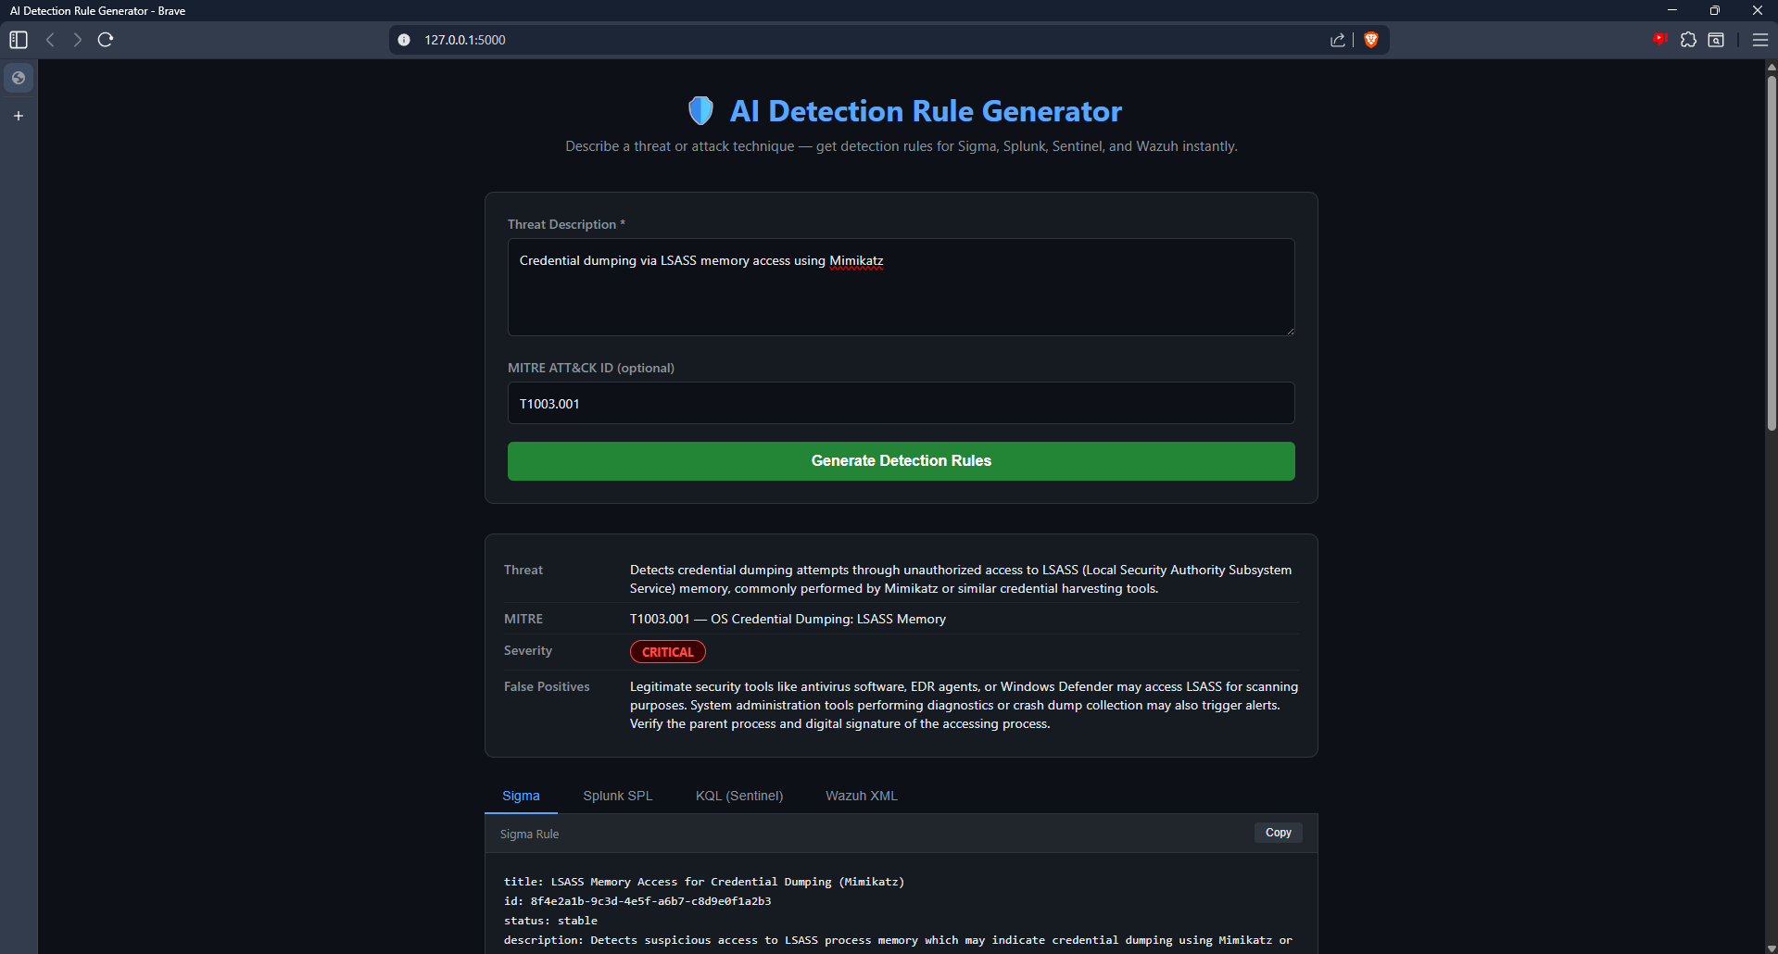View site information icon in address bar

tap(404, 40)
